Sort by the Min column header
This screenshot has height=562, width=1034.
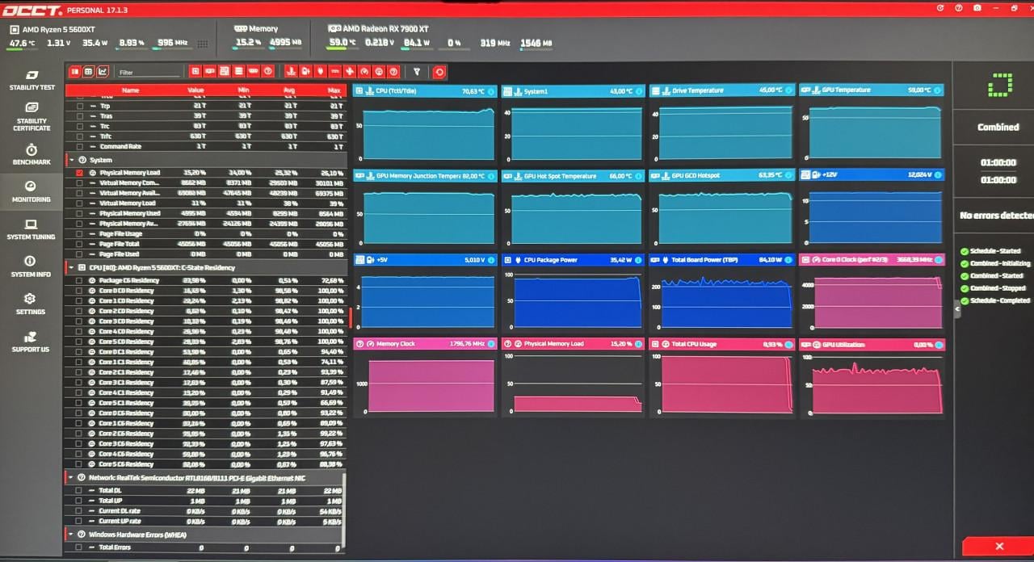click(x=243, y=90)
